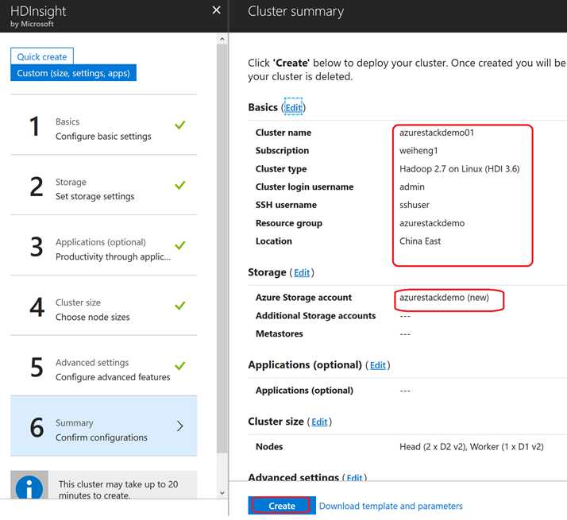Screen dimensions: 567x520
Task: Click the blue info icon
Action: (29, 487)
